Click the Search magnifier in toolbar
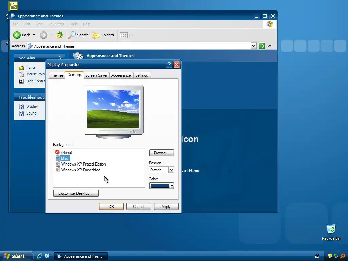Viewport: 348px width, 261px height. [72, 35]
